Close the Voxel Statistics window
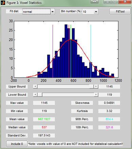 125,2
